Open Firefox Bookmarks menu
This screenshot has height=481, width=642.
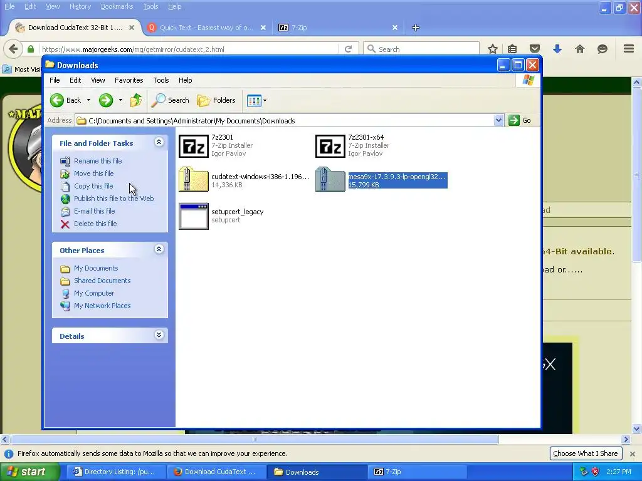117,6
